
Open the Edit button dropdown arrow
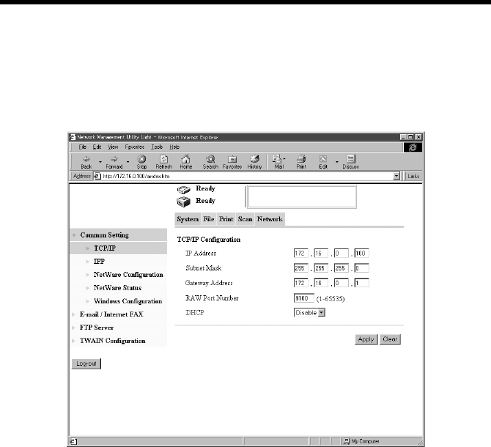337,162
